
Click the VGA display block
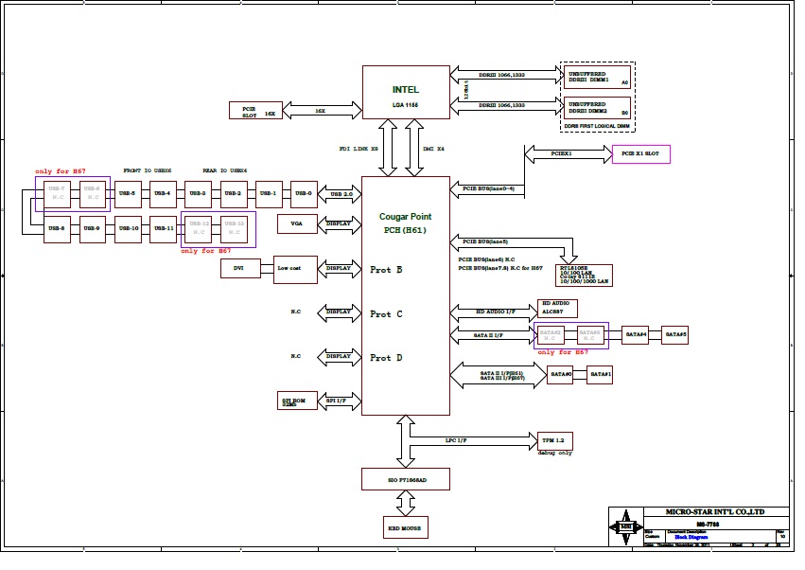[x=297, y=223]
